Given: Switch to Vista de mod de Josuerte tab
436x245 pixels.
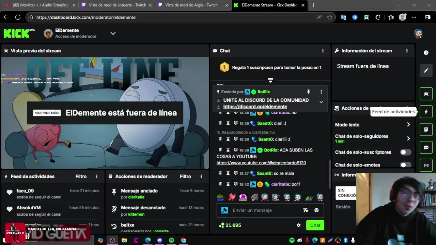Looking at the screenshot, I should click(x=117, y=5).
